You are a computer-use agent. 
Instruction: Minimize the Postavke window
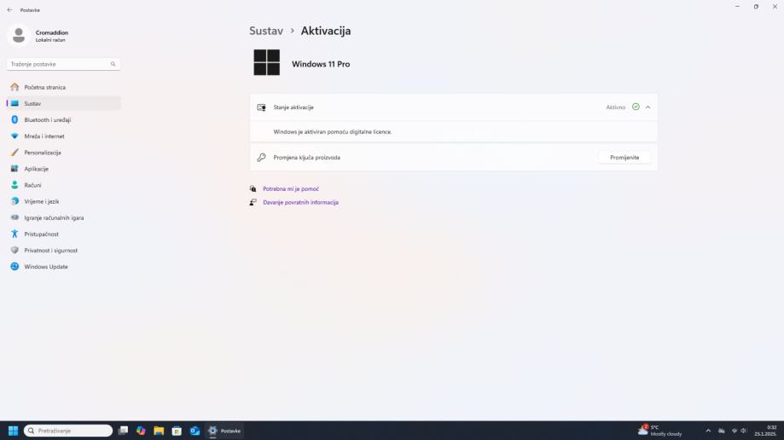(x=737, y=7)
